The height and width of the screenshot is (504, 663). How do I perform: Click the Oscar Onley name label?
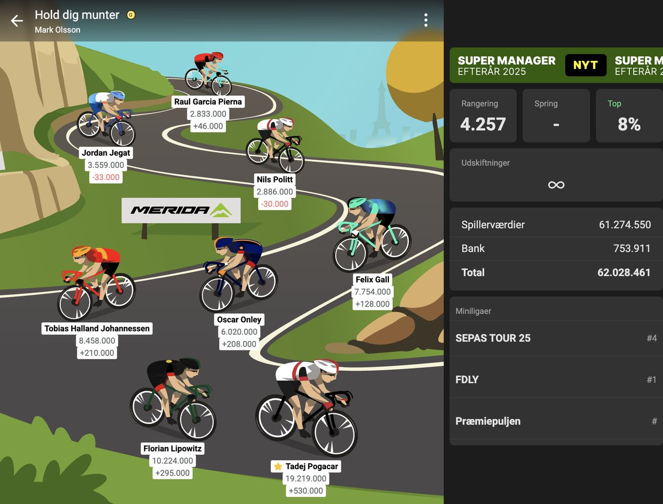click(239, 319)
